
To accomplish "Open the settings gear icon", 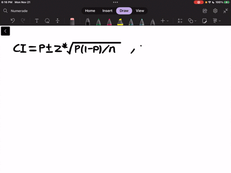I will (215, 11).
